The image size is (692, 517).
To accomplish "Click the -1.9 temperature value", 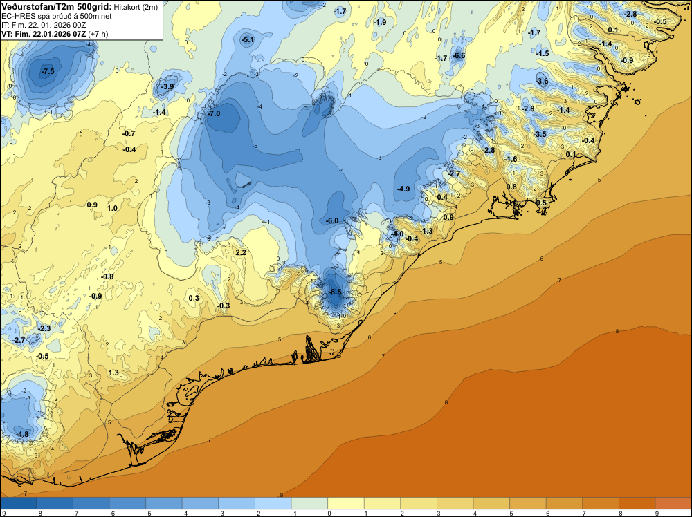I will point(379,22).
